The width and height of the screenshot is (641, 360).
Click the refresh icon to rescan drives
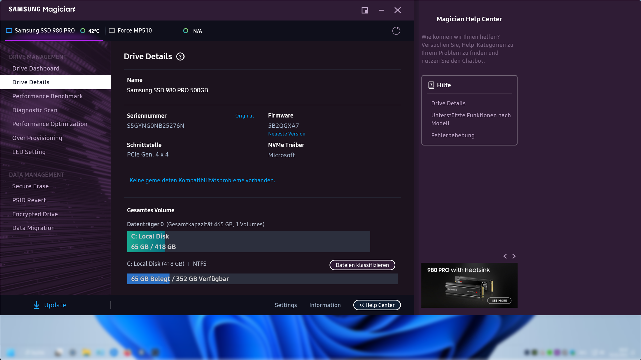point(396,31)
